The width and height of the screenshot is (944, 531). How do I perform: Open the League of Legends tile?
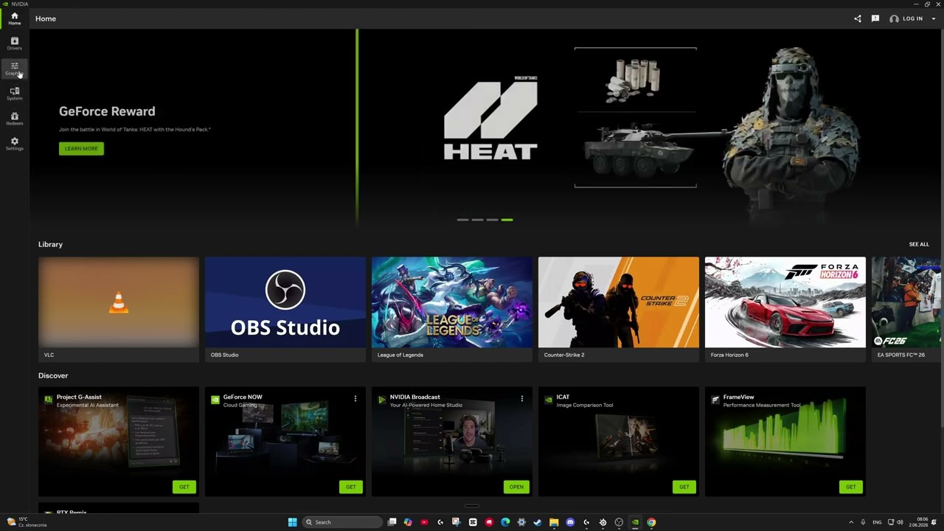click(x=452, y=309)
